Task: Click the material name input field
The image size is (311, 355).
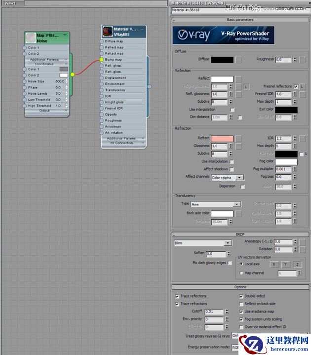Action: click(x=240, y=10)
